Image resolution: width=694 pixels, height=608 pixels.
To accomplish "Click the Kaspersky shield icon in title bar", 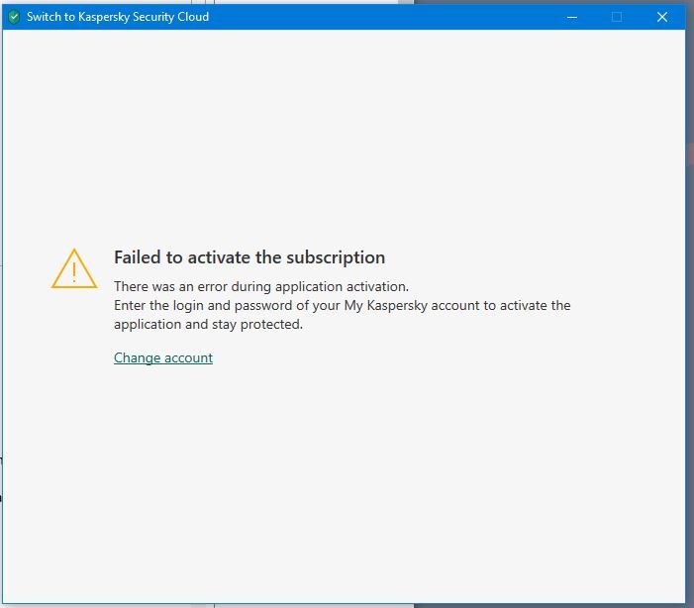I will 14,17.
